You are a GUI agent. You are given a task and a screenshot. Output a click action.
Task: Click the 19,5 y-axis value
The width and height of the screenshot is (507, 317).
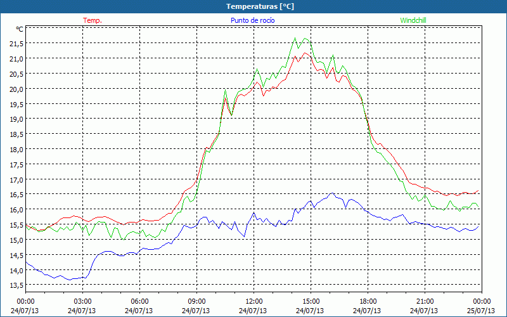(x=16, y=104)
